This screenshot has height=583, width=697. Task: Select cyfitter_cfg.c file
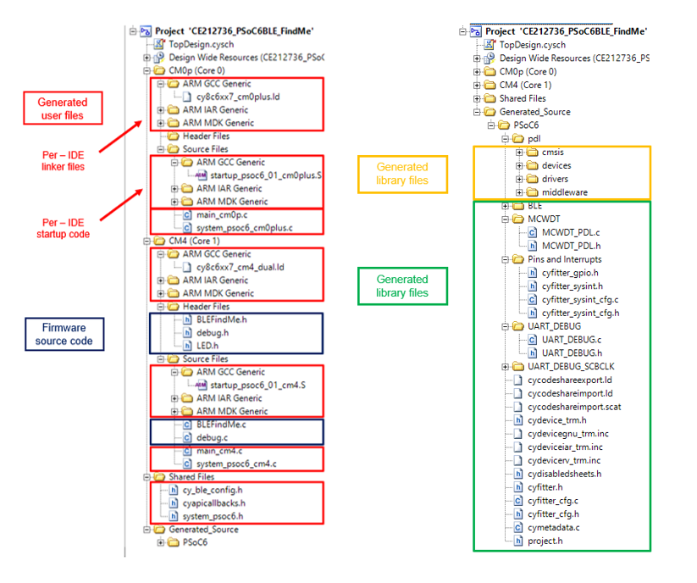tap(553, 501)
